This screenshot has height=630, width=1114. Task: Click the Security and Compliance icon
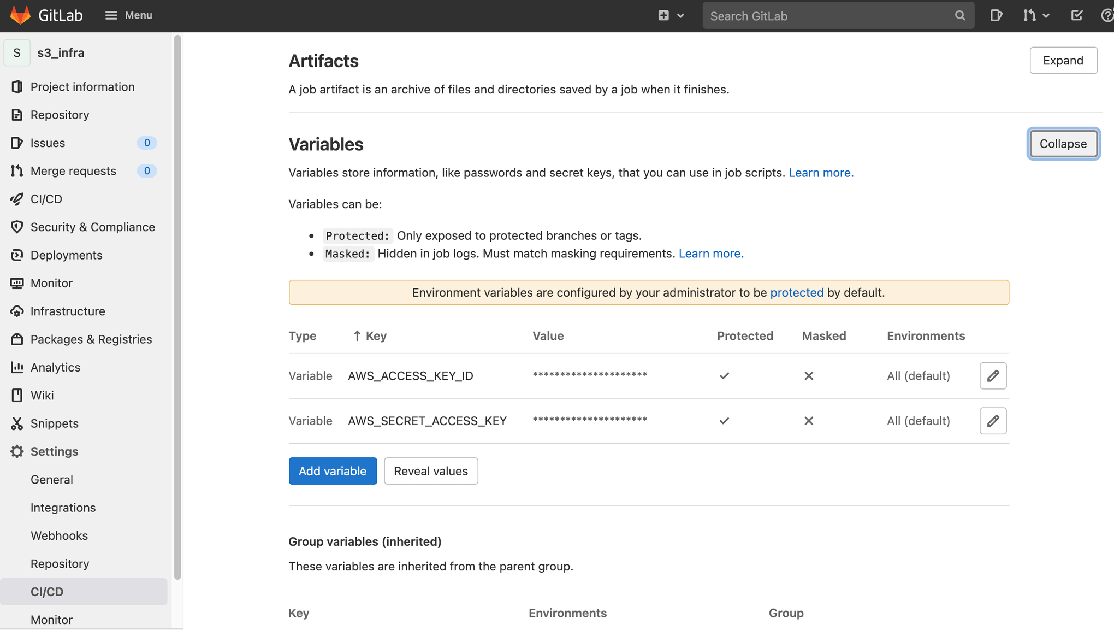point(16,227)
